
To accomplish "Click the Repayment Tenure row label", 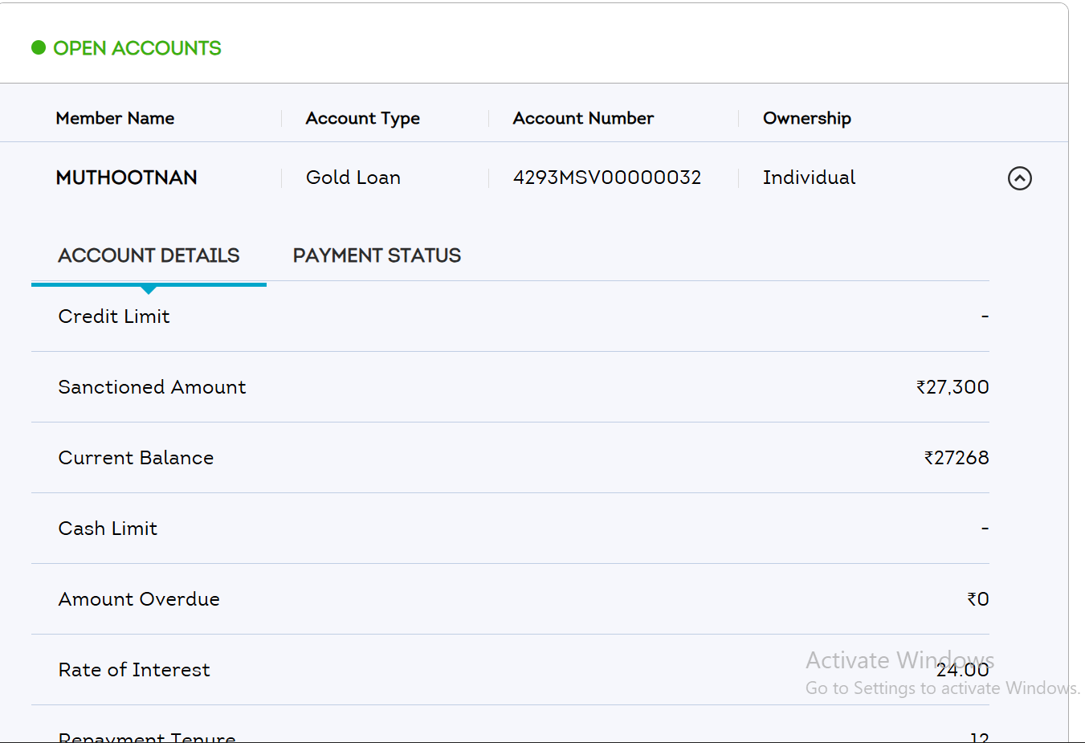I will (x=147, y=737).
